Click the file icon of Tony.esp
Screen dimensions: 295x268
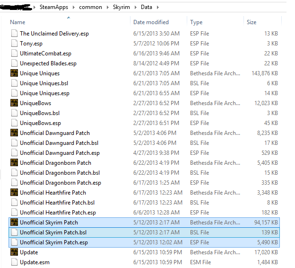point(14,44)
